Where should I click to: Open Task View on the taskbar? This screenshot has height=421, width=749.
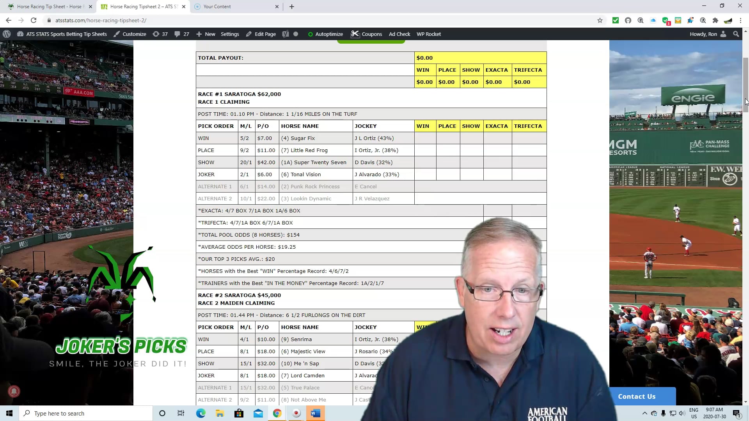[181, 413]
